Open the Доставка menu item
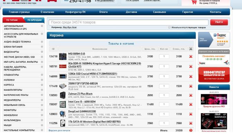The width and height of the screenshot is (242, 139). tap(131, 12)
